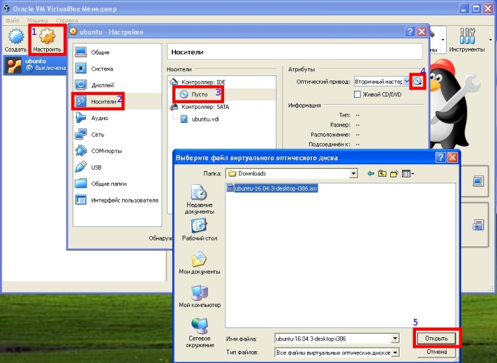Open Рабочий стол shortcut in file dialog
Screen dimensions: 497x363
200,230
